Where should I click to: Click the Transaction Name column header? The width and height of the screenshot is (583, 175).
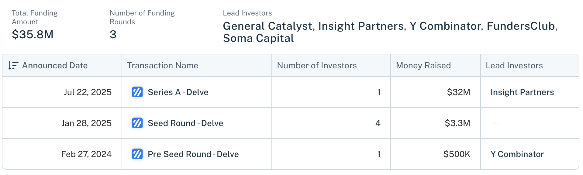(x=162, y=65)
